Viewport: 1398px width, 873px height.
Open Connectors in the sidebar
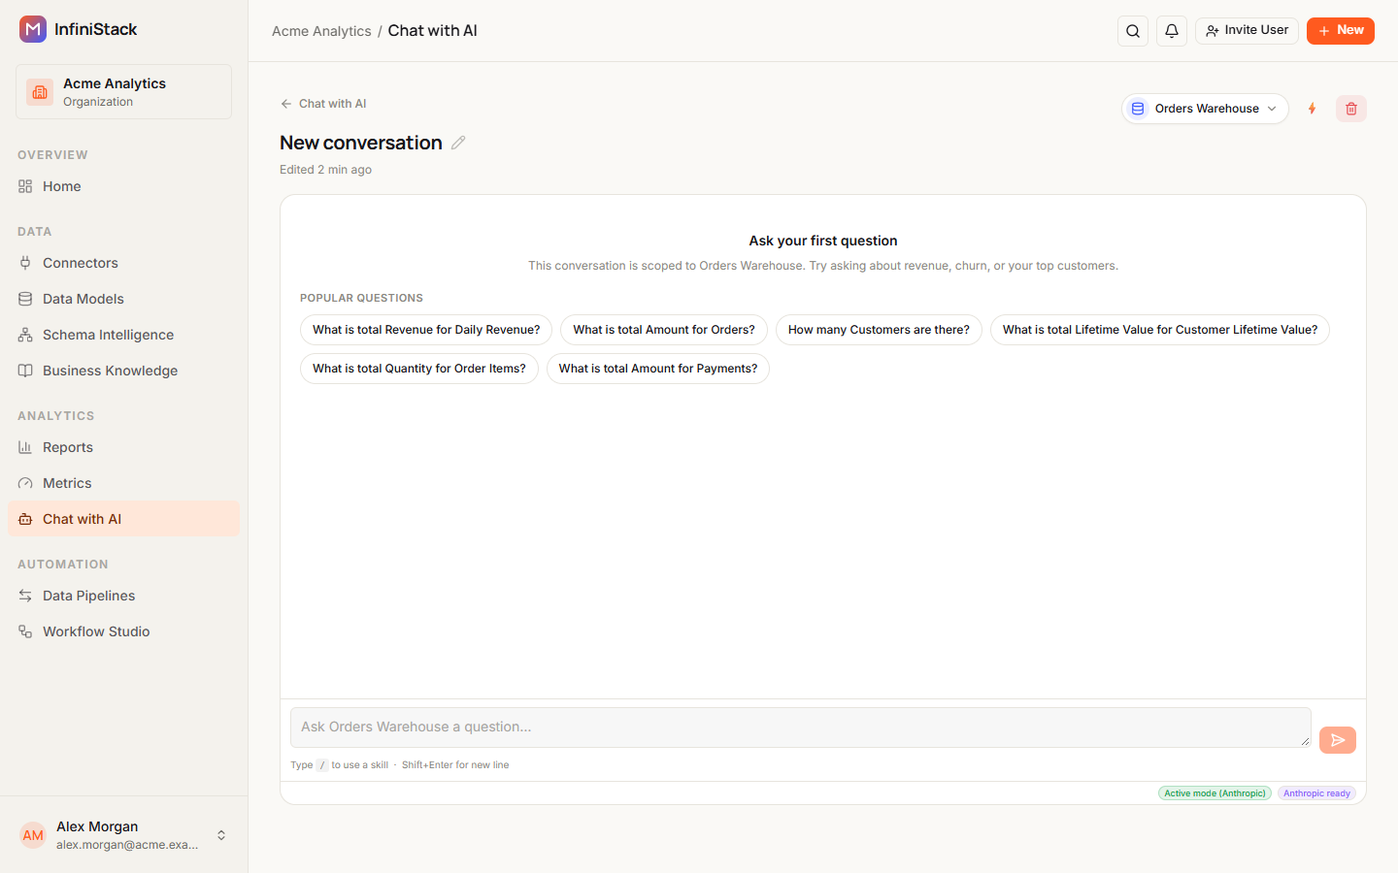(123, 263)
